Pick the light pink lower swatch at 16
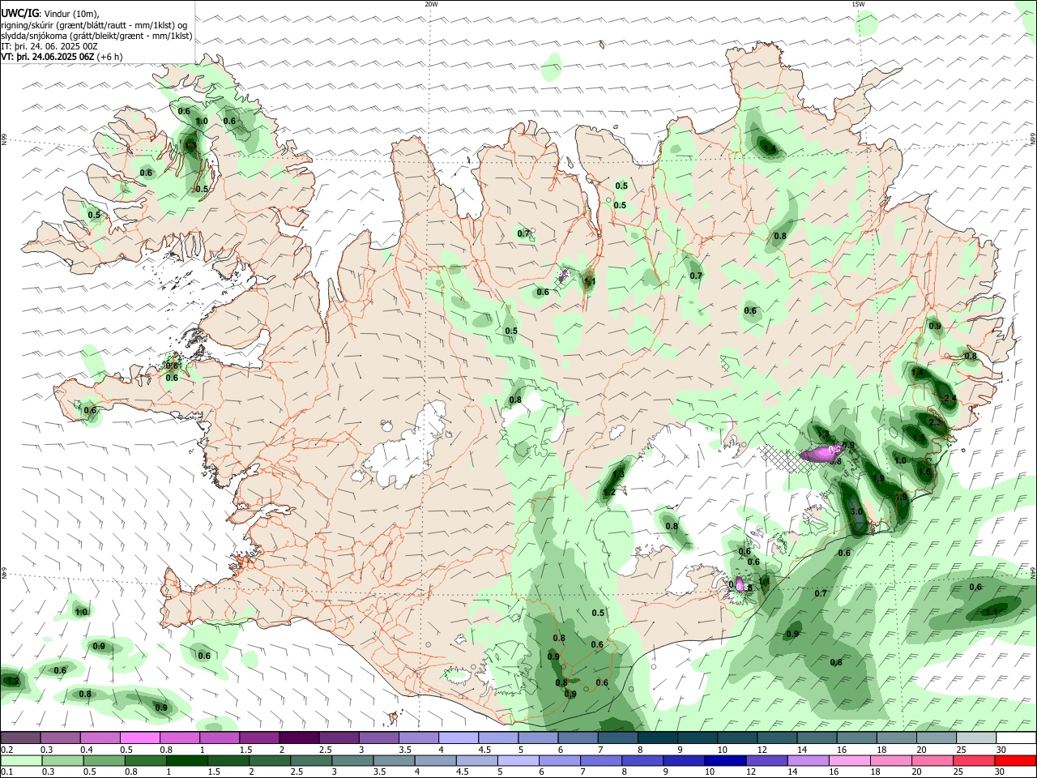 [x=849, y=760]
